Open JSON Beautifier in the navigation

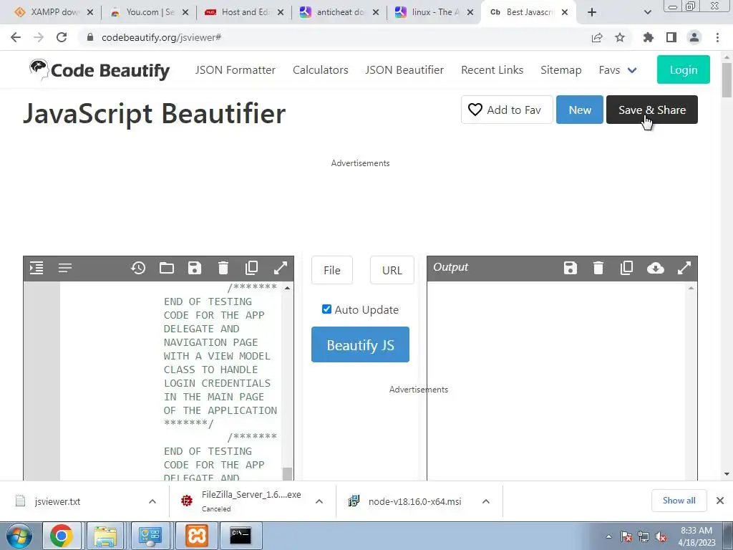(404, 70)
